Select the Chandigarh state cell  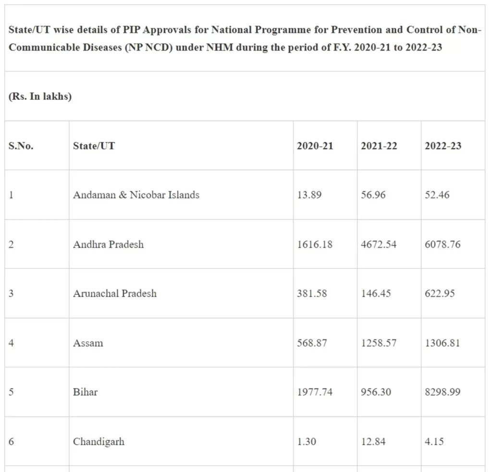pos(98,442)
